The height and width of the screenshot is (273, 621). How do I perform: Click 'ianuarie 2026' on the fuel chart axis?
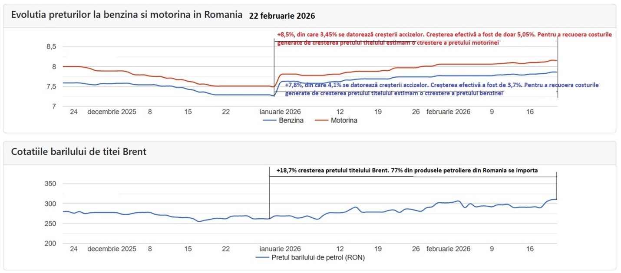(x=280, y=112)
